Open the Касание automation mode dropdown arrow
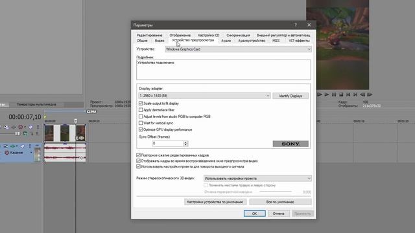 pyautogui.click(x=31, y=153)
